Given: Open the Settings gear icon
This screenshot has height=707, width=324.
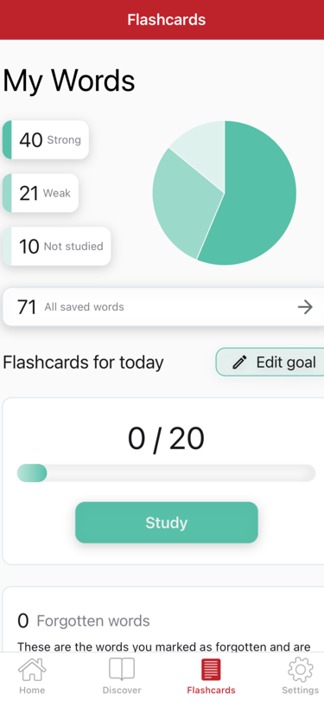Looking at the screenshot, I should click(300, 670).
